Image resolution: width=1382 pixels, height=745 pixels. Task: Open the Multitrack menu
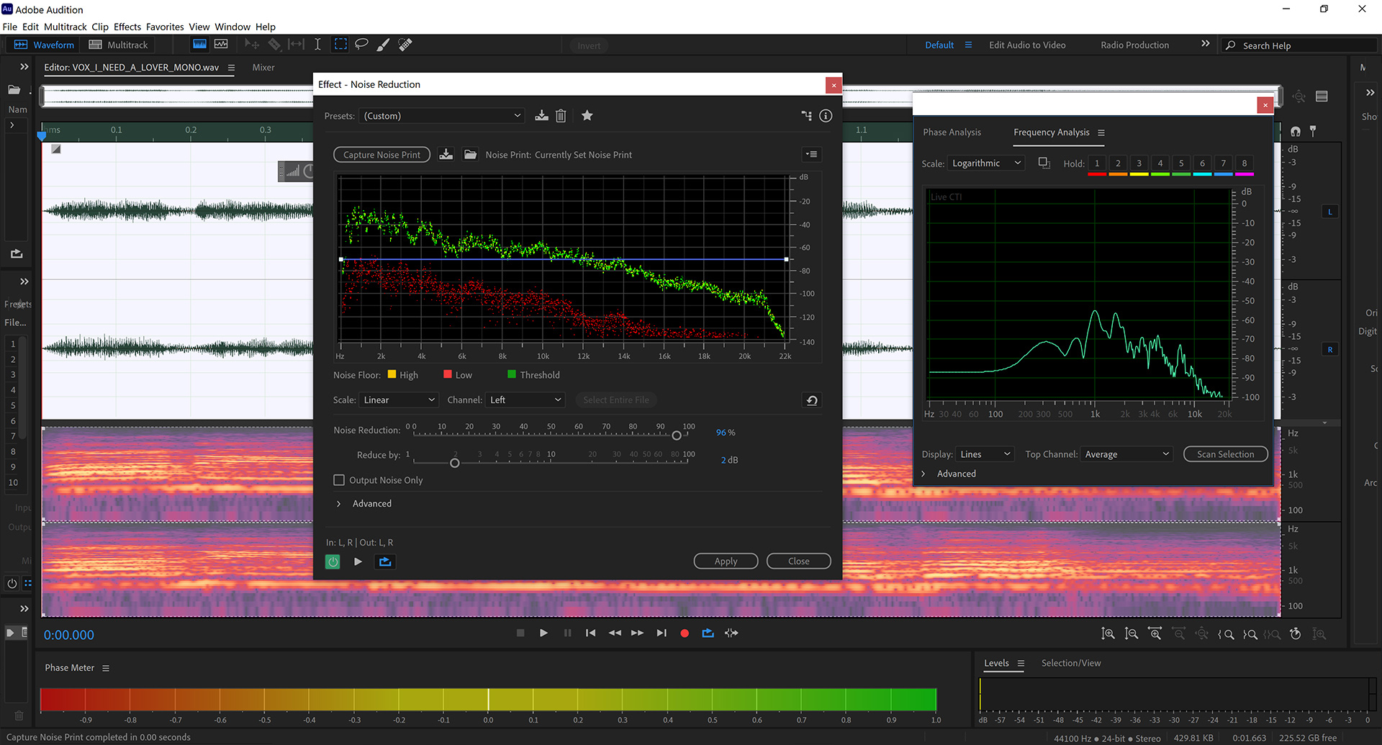pos(65,27)
